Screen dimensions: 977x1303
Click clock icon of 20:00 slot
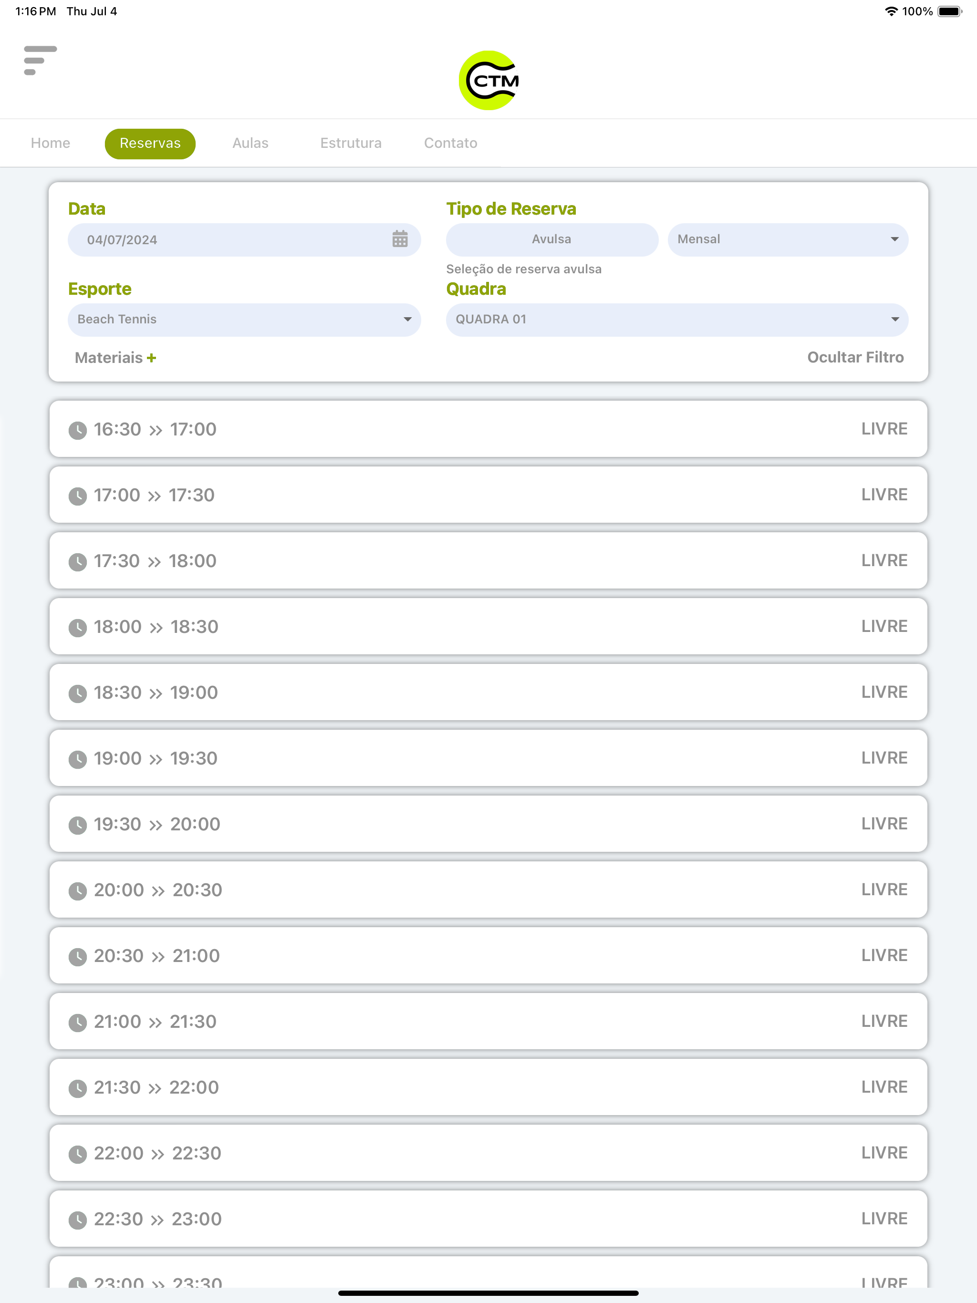tap(78, 891)
